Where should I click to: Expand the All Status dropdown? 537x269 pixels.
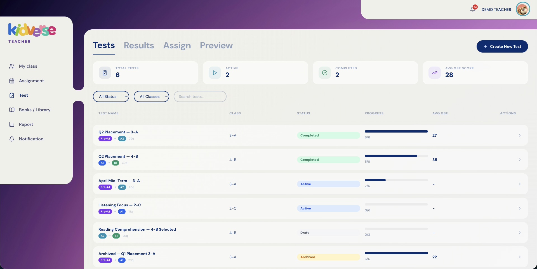[111, 96]
